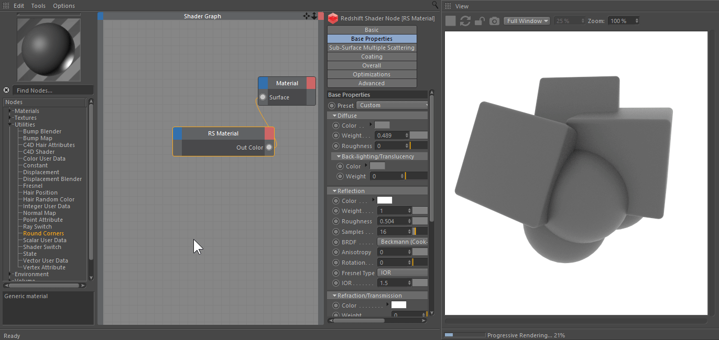The image size is (719, 340).
Task: Expand the Materials tree node
Action: pyautogui.click(x=10, y=111)
